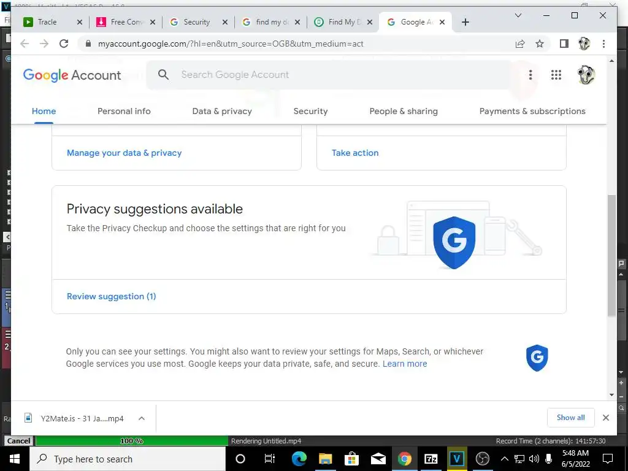
Task: Click the browser back arrow
Action: 25,44
